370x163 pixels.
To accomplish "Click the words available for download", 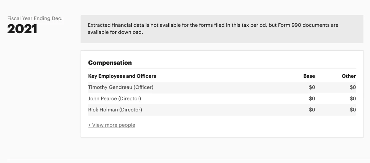I will (115, 32).
